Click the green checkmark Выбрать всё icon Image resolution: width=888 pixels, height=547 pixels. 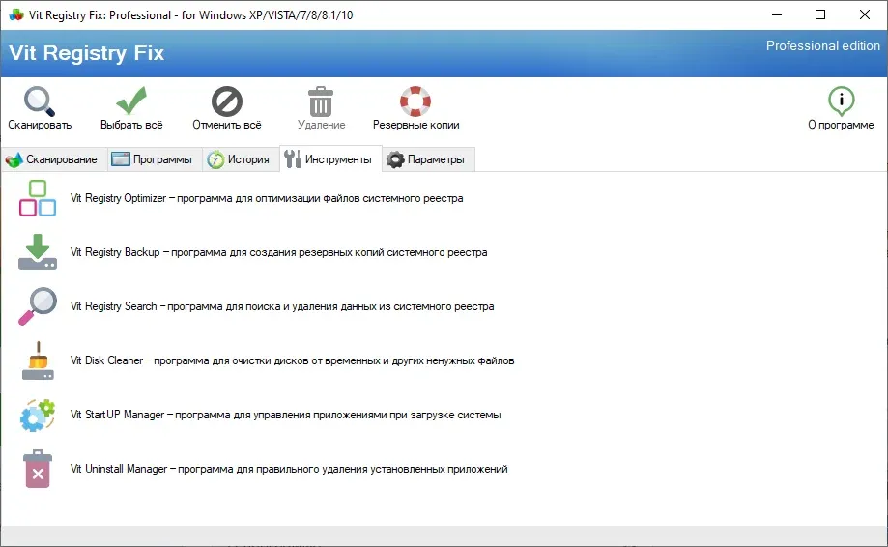coord(131,101)
